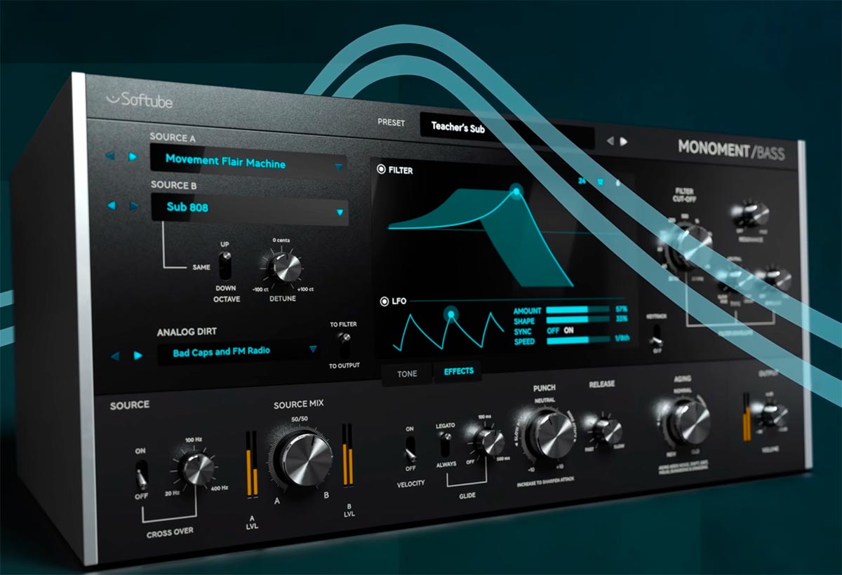This screenshot has height=575, width=842.
Task: Switch to the EFFECTS tab
Action: coord(459,372)
